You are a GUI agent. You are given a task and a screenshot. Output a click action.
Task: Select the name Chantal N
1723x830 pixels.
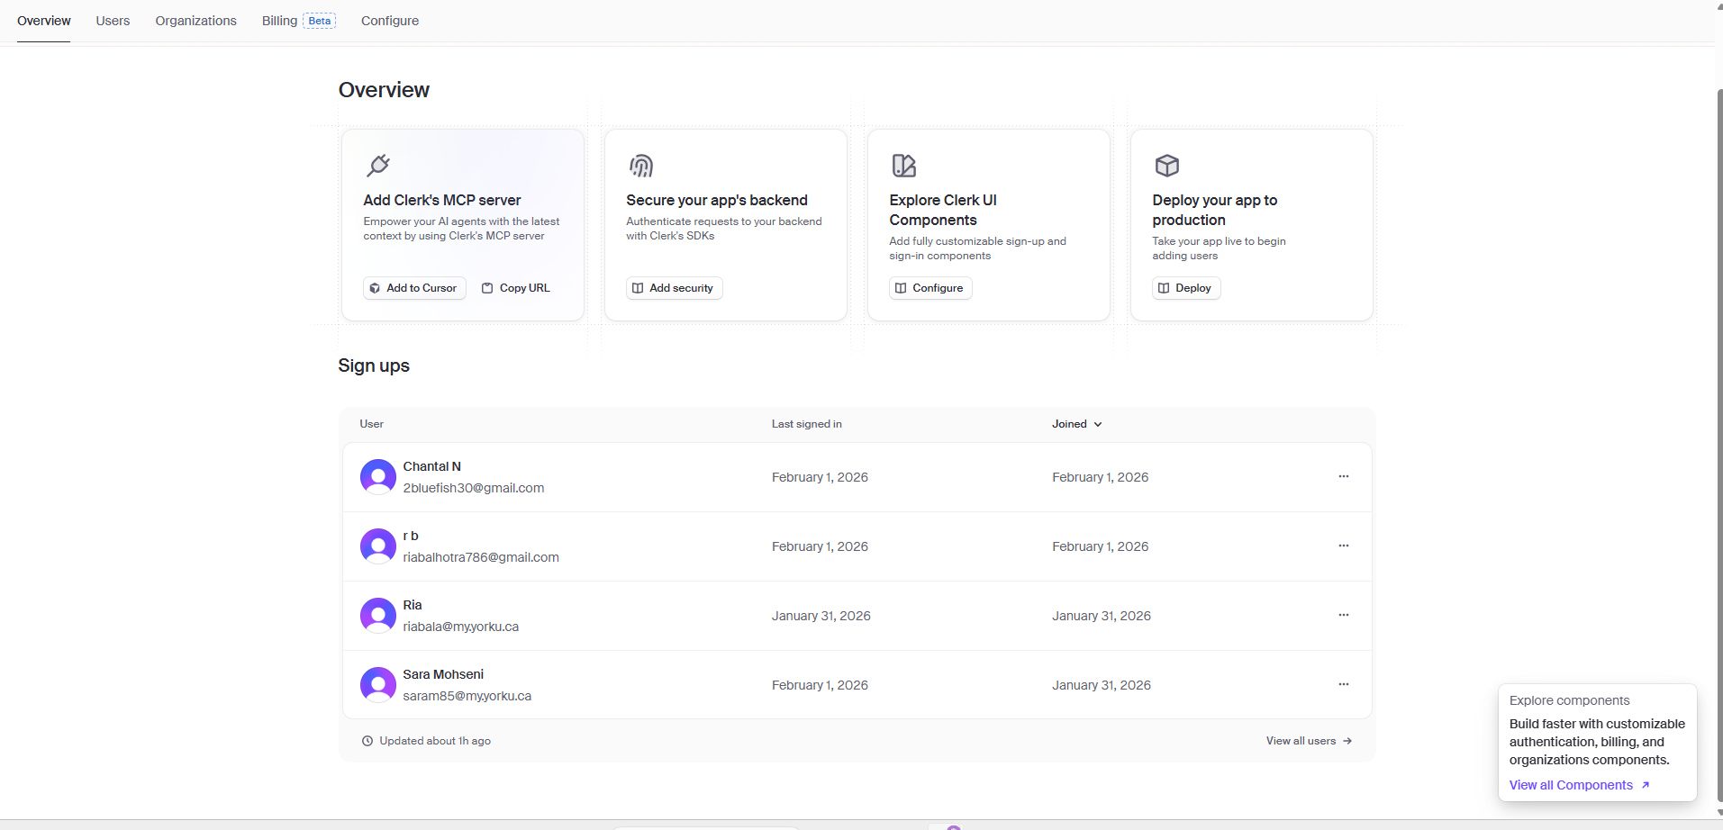tap(432, 466)
